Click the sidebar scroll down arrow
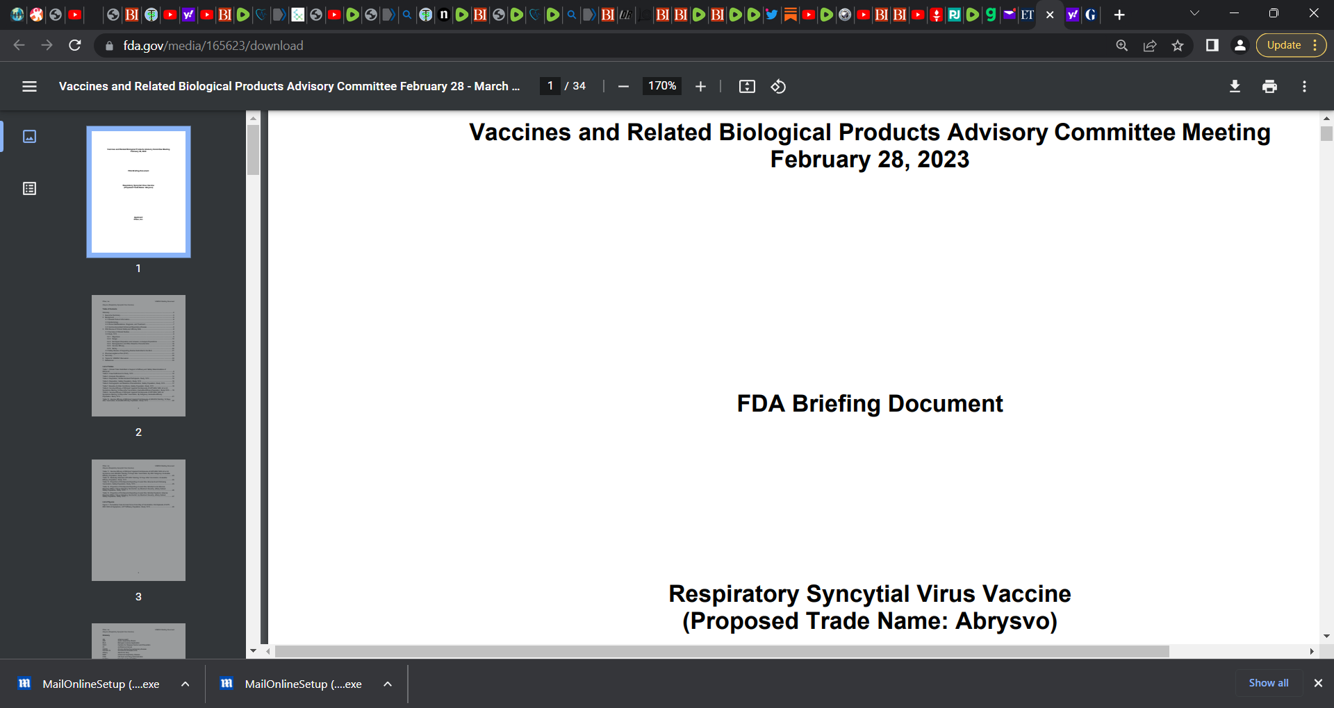This screenshot has width=1334, height=708. point(253,651)
